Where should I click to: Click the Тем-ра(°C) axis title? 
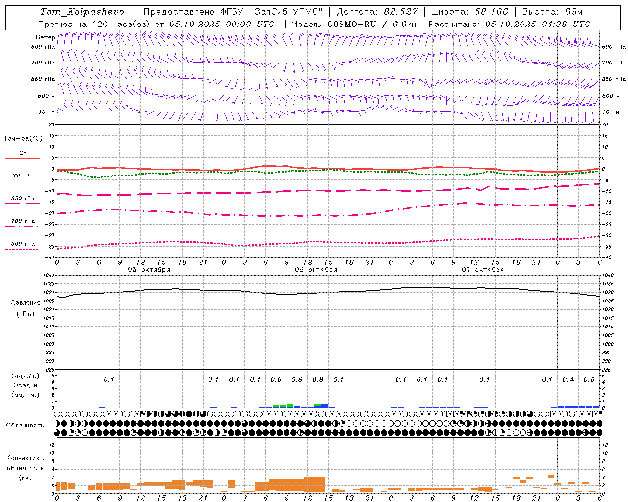23,139
